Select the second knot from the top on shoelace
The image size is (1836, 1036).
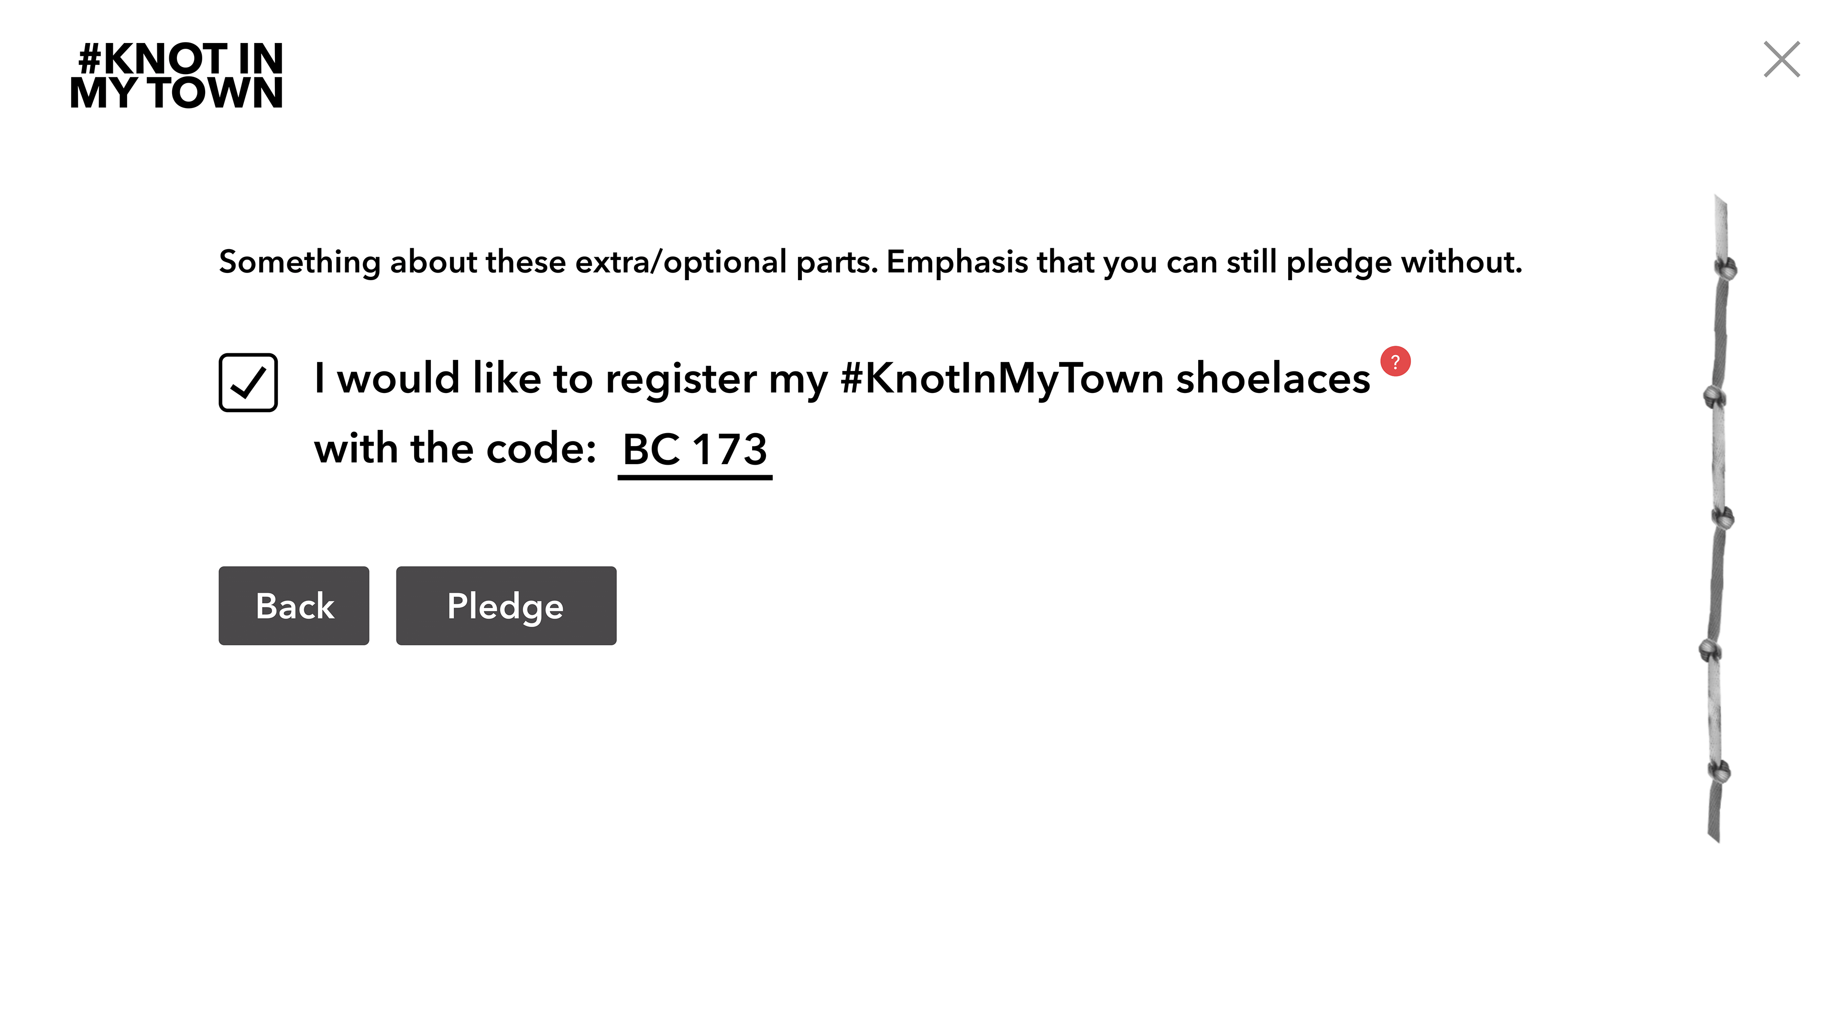1715,397
